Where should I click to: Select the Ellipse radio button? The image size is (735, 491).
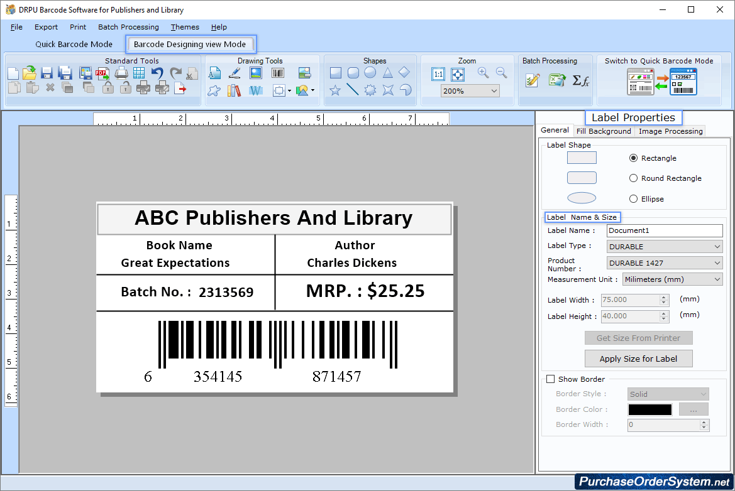(x=633, y=199)
